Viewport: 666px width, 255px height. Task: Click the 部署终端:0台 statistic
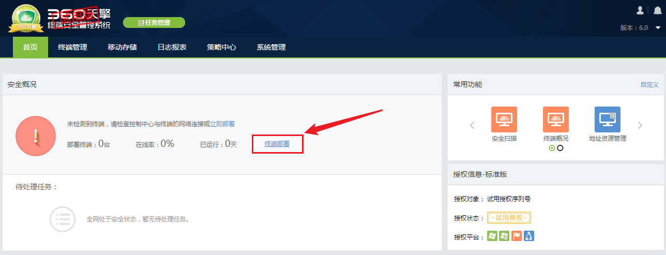click(x=88, y=144)
